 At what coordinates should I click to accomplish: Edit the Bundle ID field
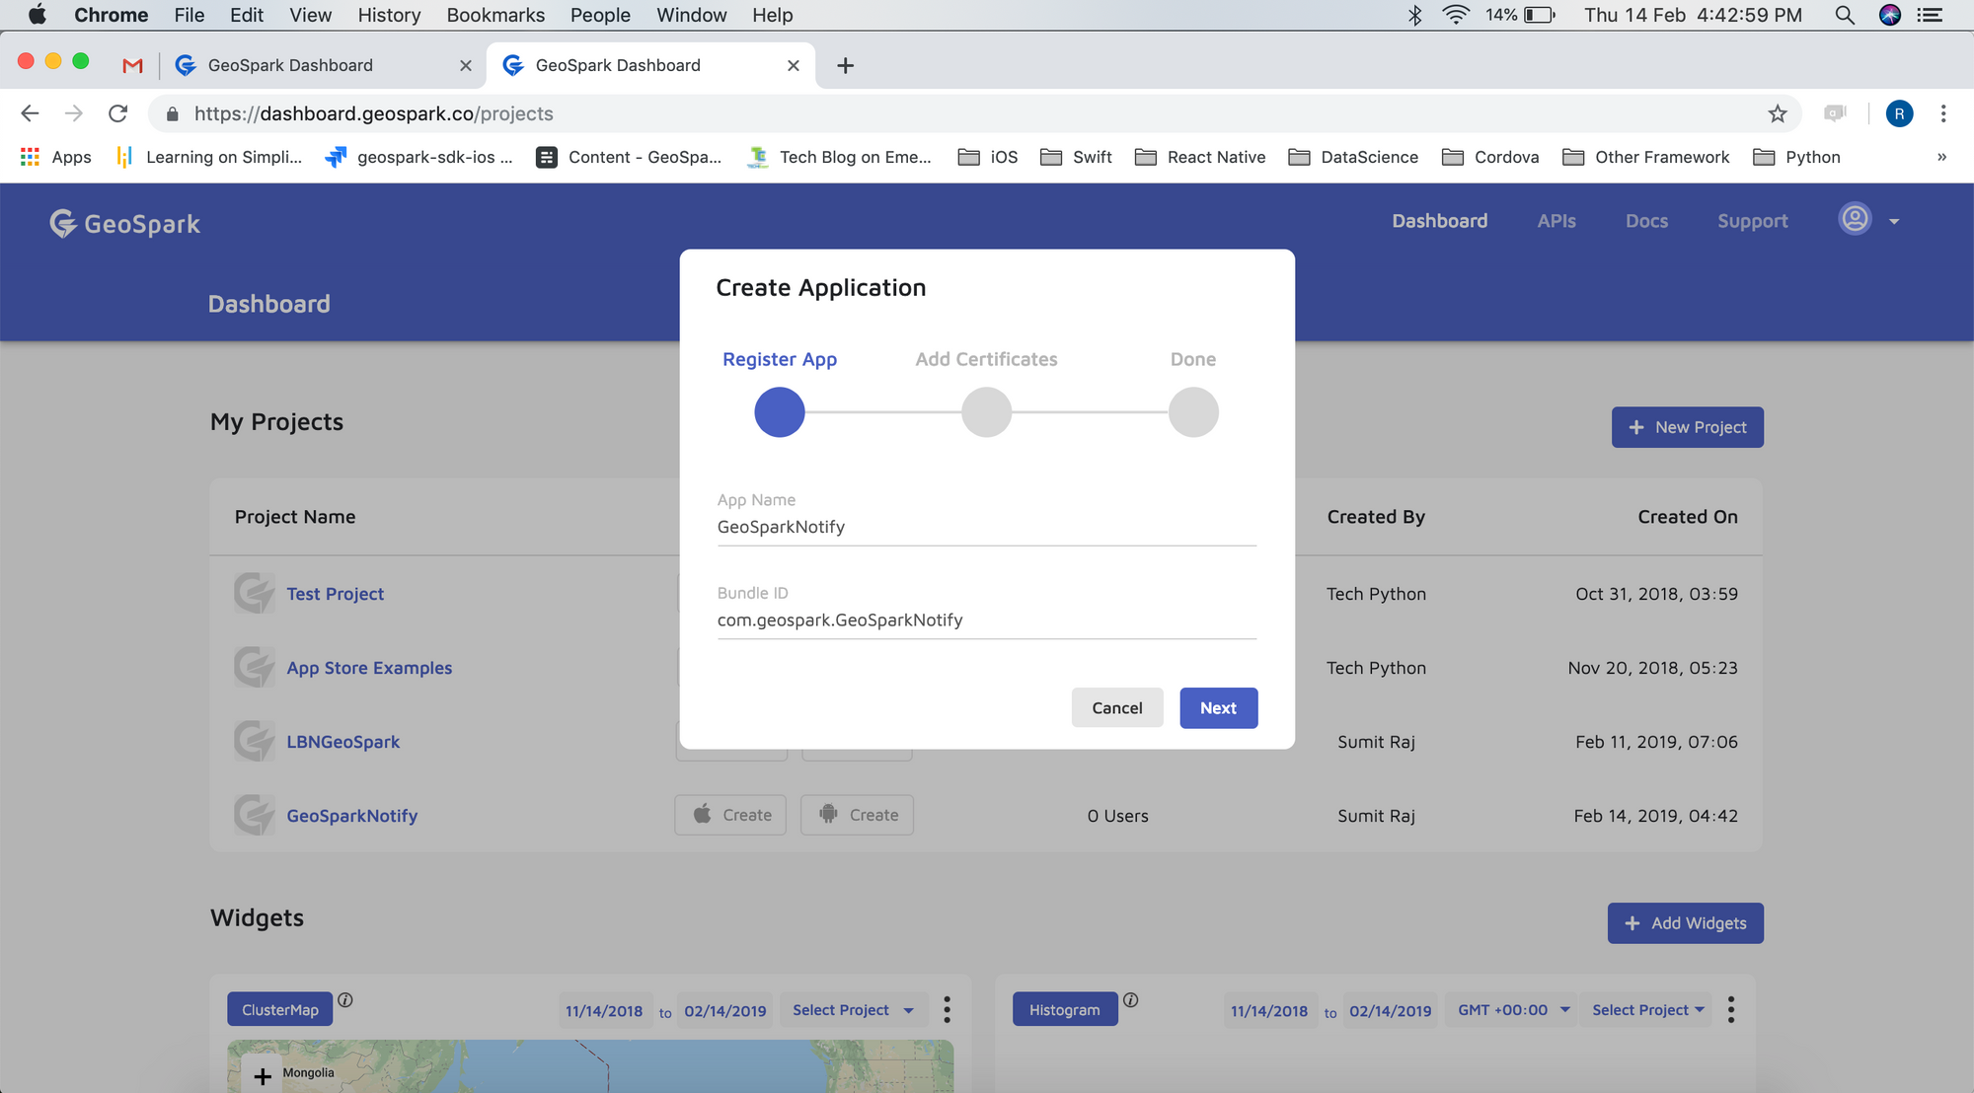coord(986,619)
